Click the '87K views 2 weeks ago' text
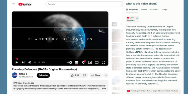Image resolution: width=188 pixels, height=94 pixels. coord(24,83)
